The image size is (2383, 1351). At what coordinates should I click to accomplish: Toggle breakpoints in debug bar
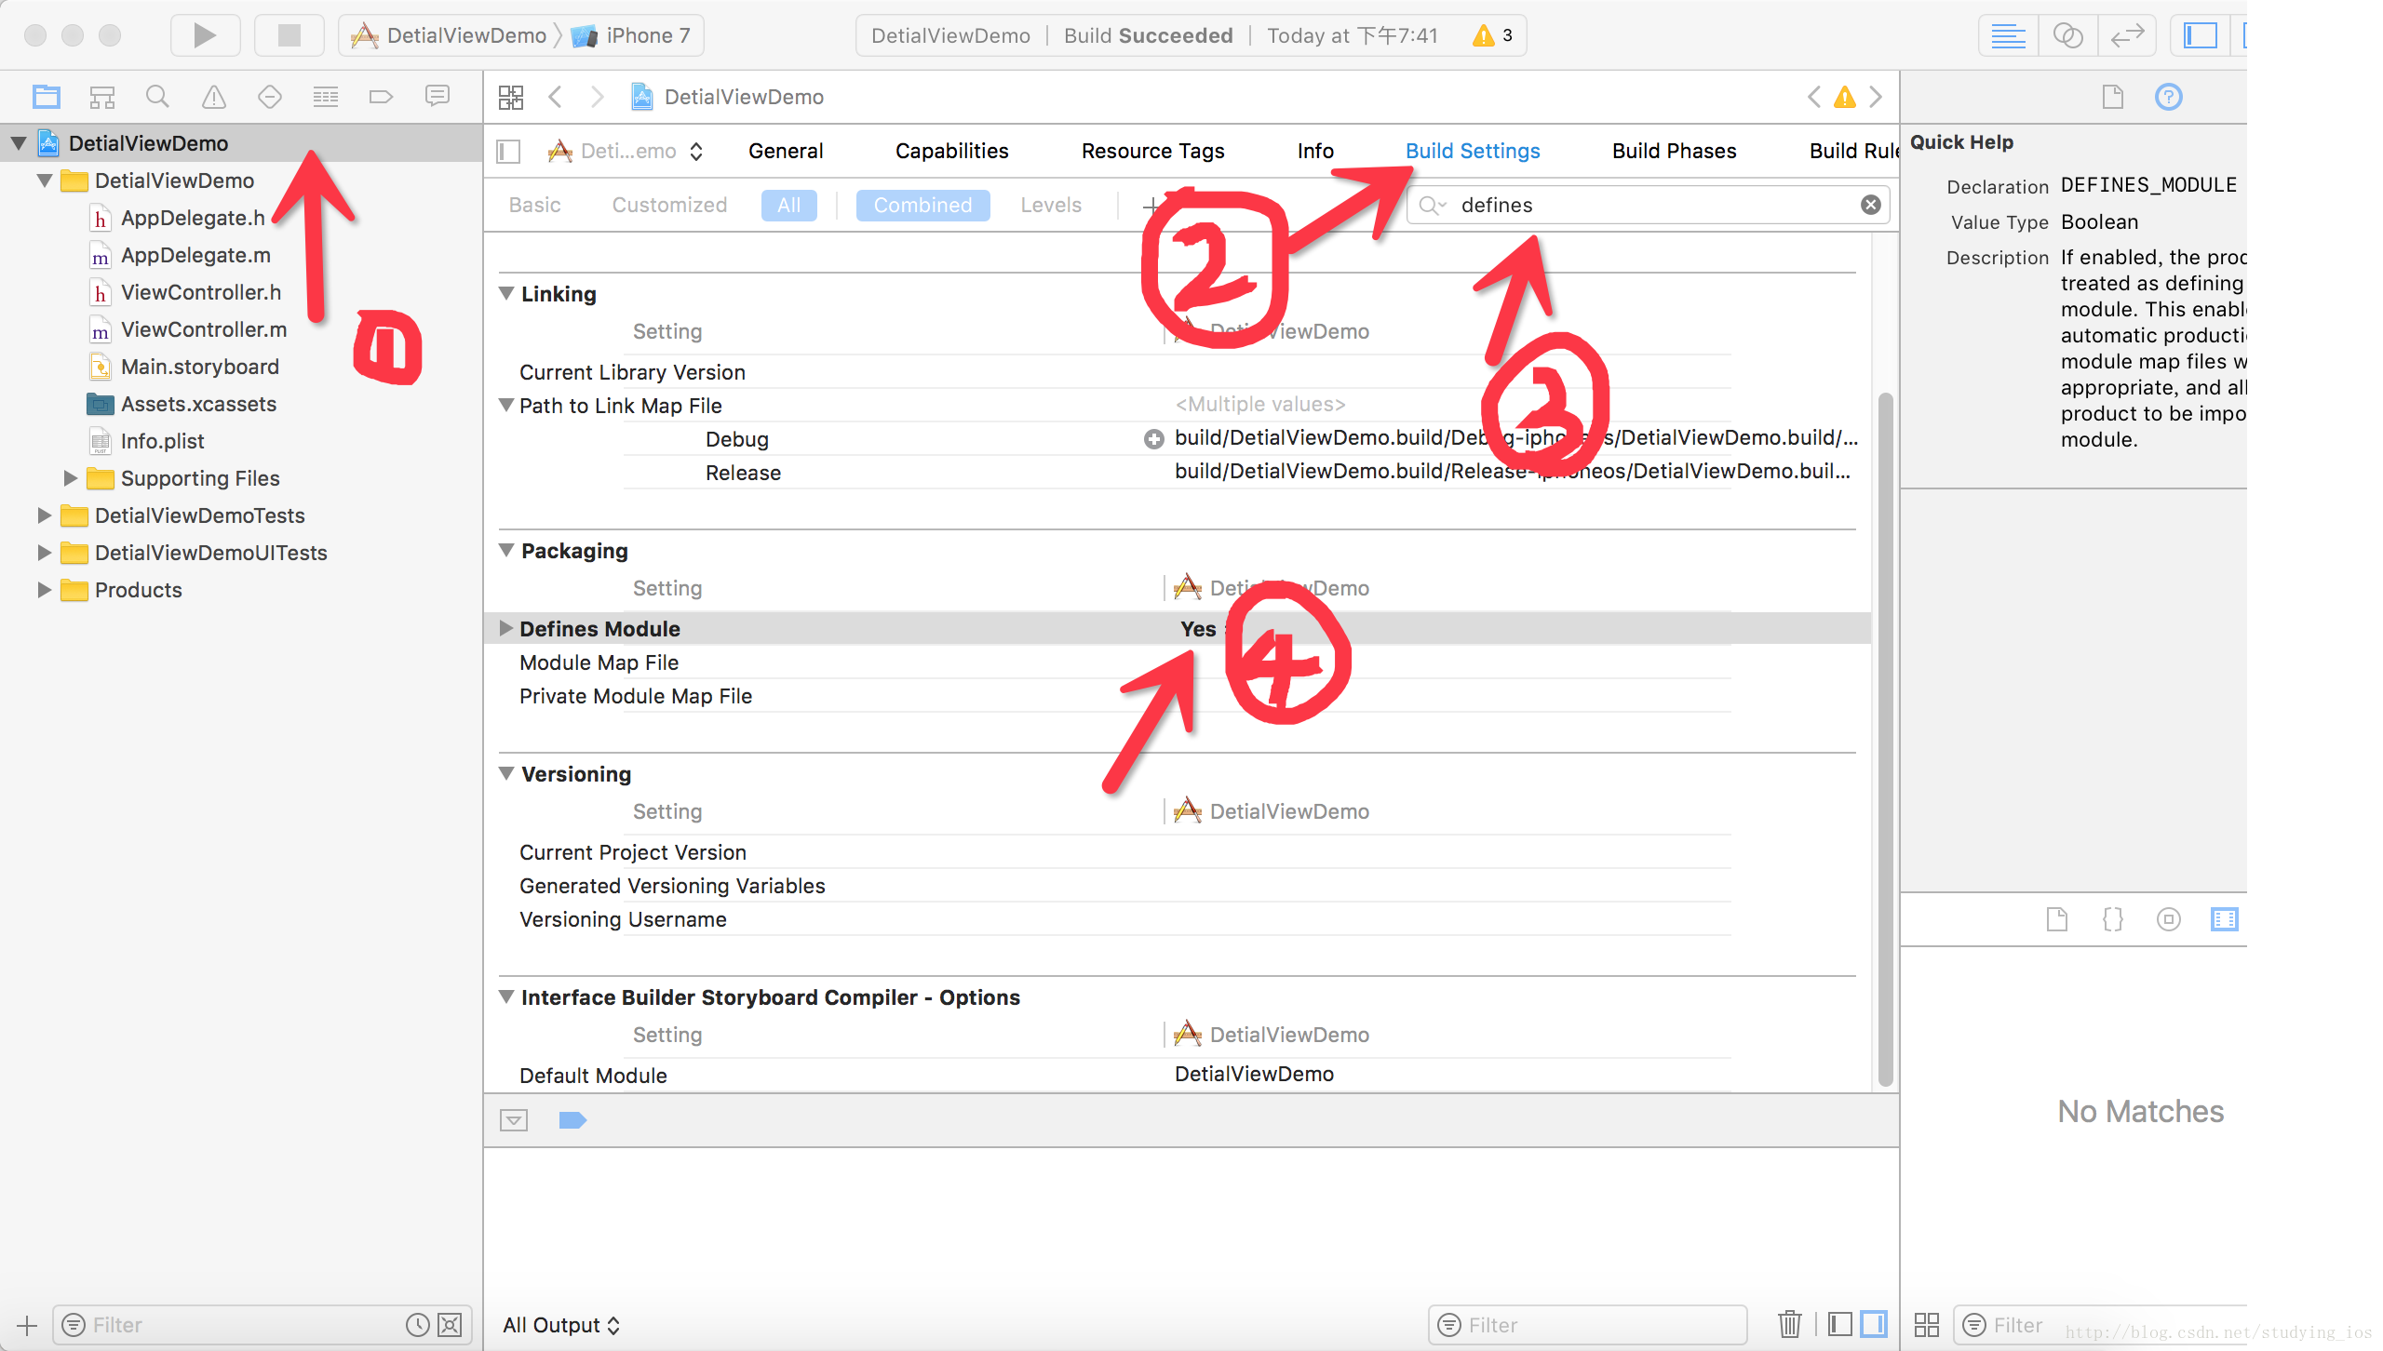point(572,1120)
